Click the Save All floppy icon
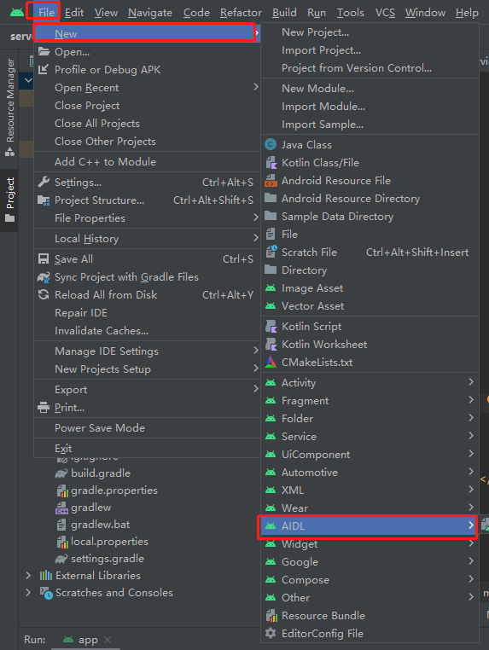This screenshot has height=650, width=489. [x=44, y=259]
